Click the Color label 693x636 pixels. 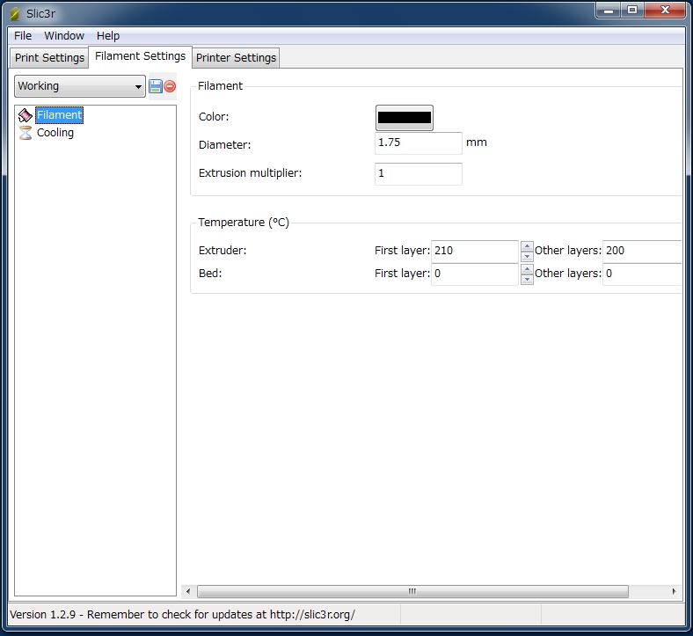point(214,117)
